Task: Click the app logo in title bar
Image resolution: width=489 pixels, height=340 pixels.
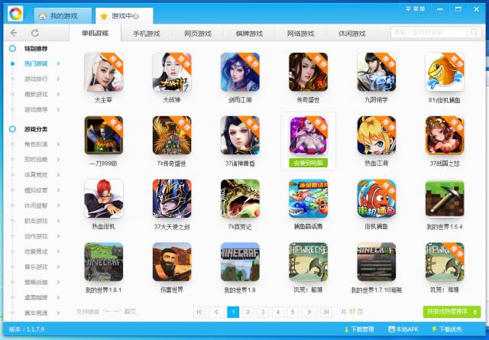Action: [x=15, y=14]
